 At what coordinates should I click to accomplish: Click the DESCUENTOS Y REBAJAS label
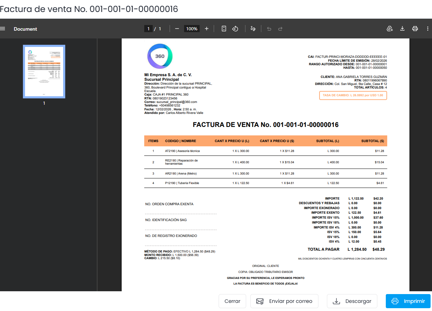click(x=319, y=203)
